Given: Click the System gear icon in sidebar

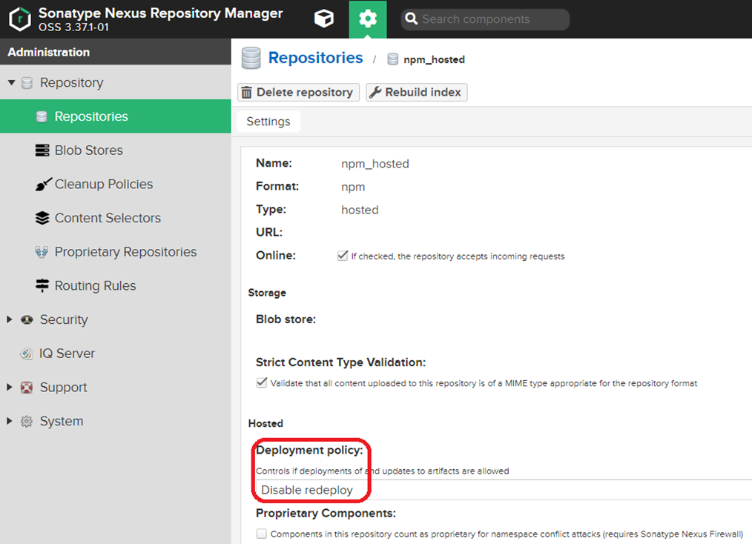Looking at the screenshot, I should tap(27, 421).
